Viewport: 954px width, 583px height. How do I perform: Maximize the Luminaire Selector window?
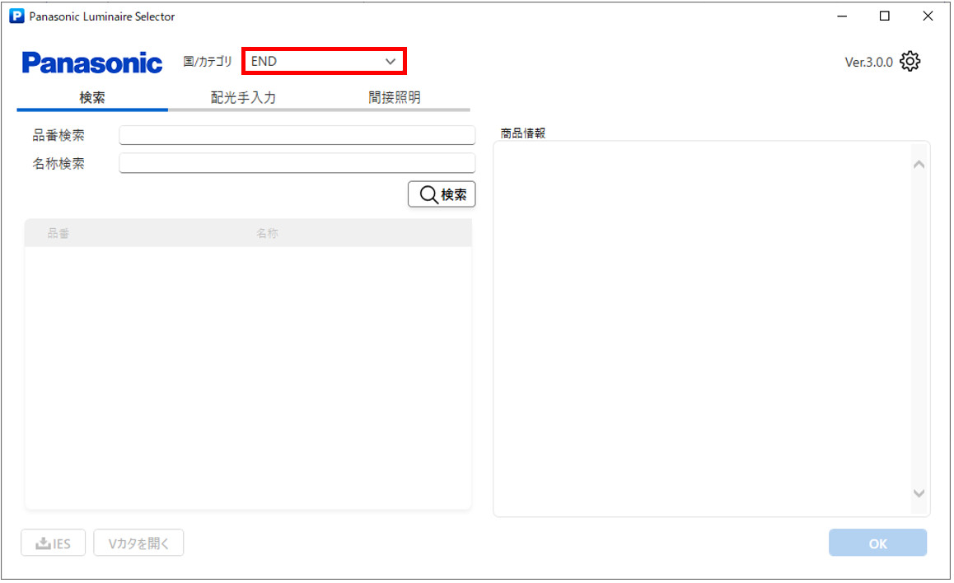(884, 16)
